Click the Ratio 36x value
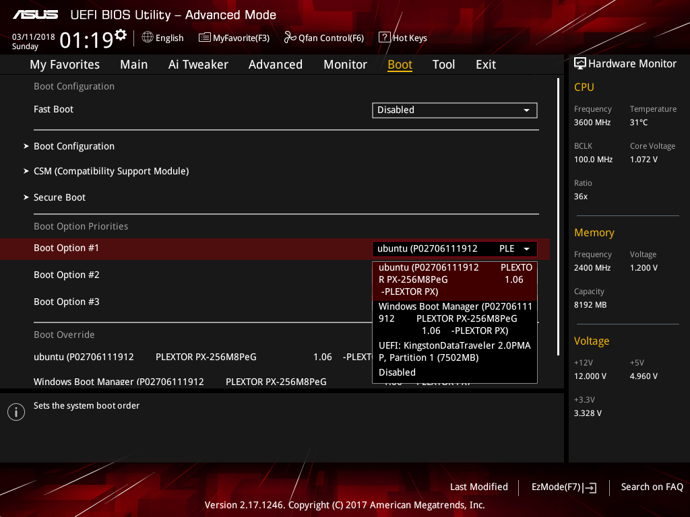 pos(580,197)
